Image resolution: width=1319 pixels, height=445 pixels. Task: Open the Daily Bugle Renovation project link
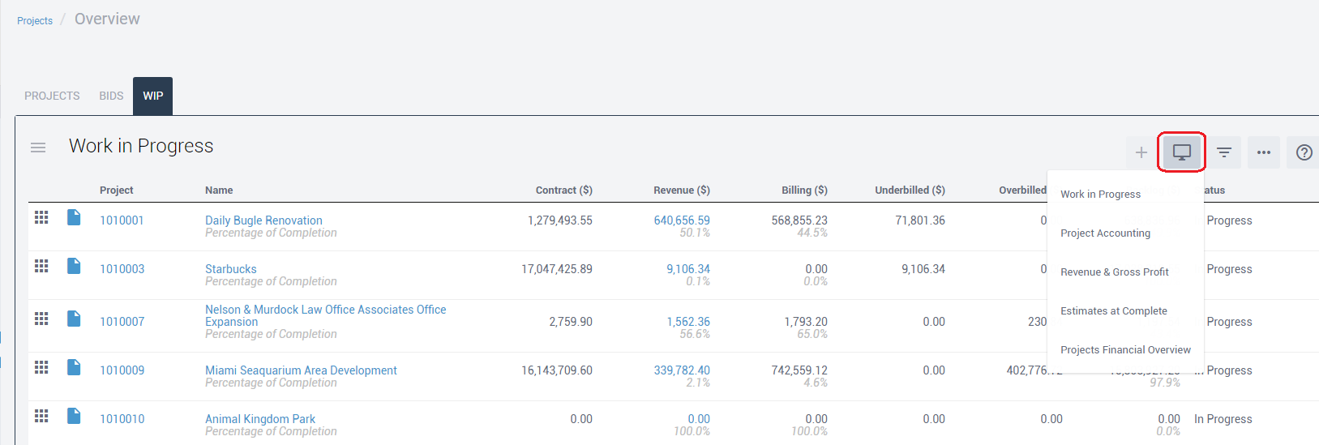(263, 220)
